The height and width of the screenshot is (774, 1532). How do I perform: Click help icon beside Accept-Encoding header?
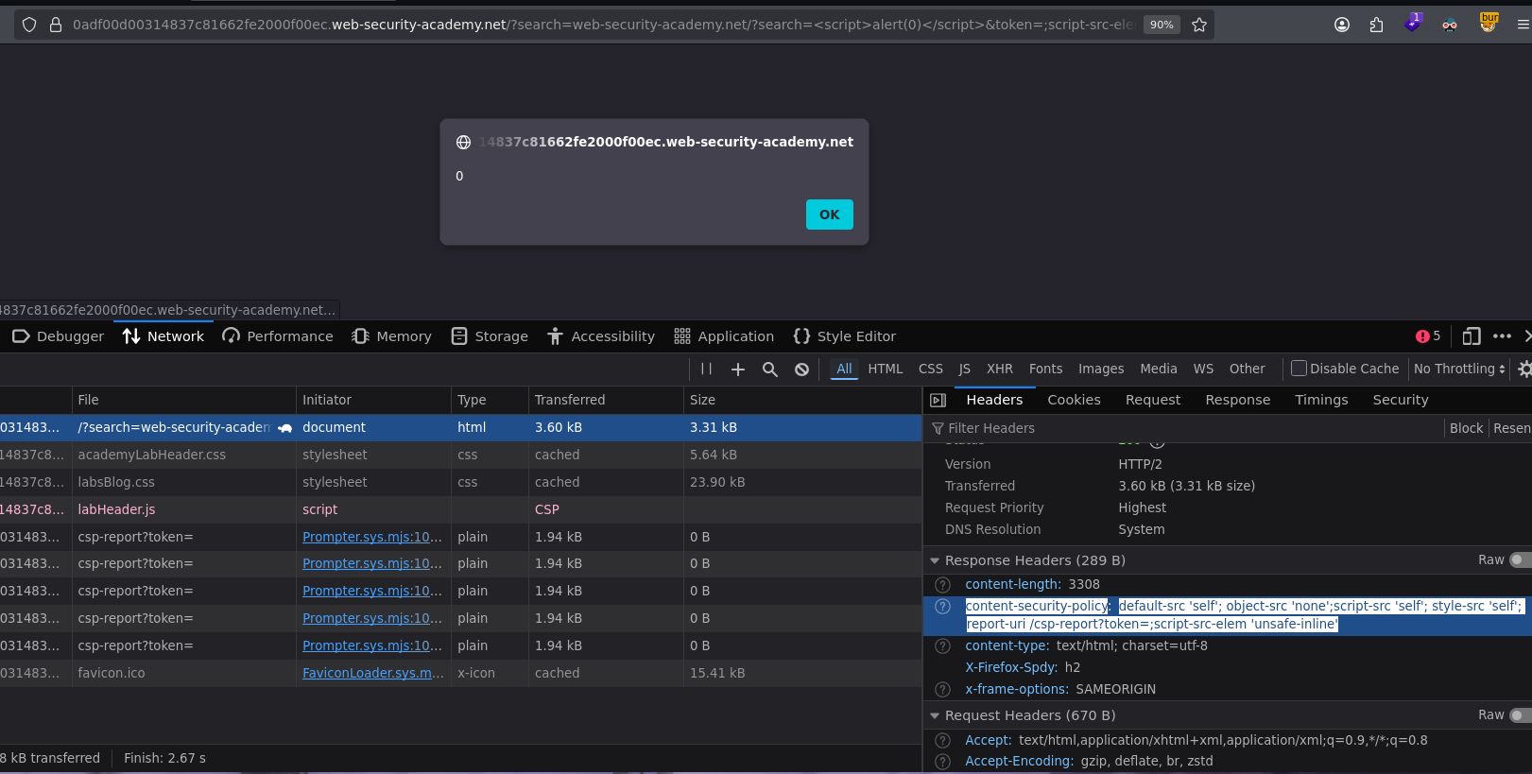point(942,762)
